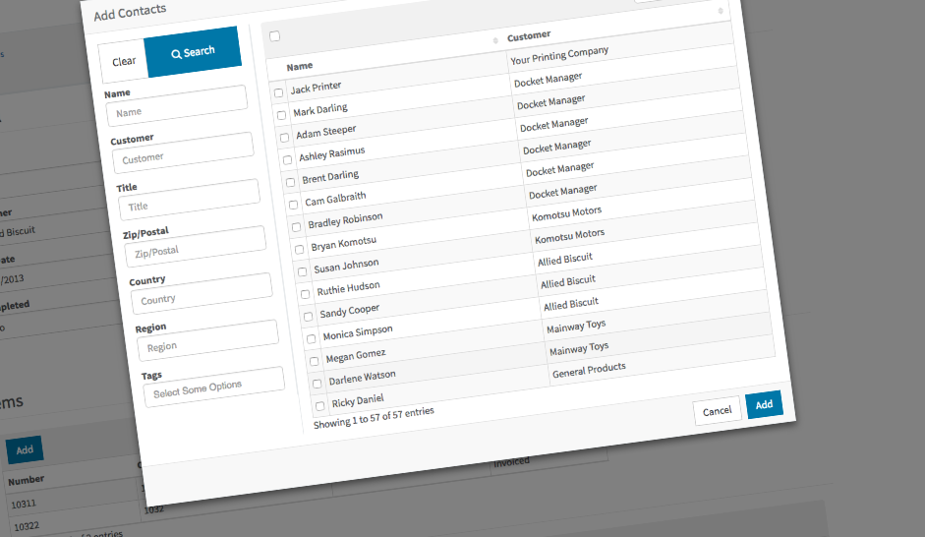
Task: Click the name Brent Darling
Action: pyautogui.click(x=330, y=177)
